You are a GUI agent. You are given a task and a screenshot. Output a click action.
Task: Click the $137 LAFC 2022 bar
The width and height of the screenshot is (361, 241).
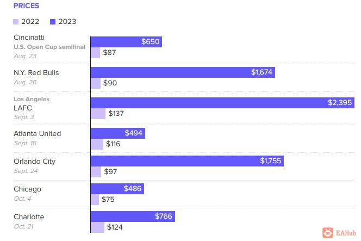pos(98,114)
